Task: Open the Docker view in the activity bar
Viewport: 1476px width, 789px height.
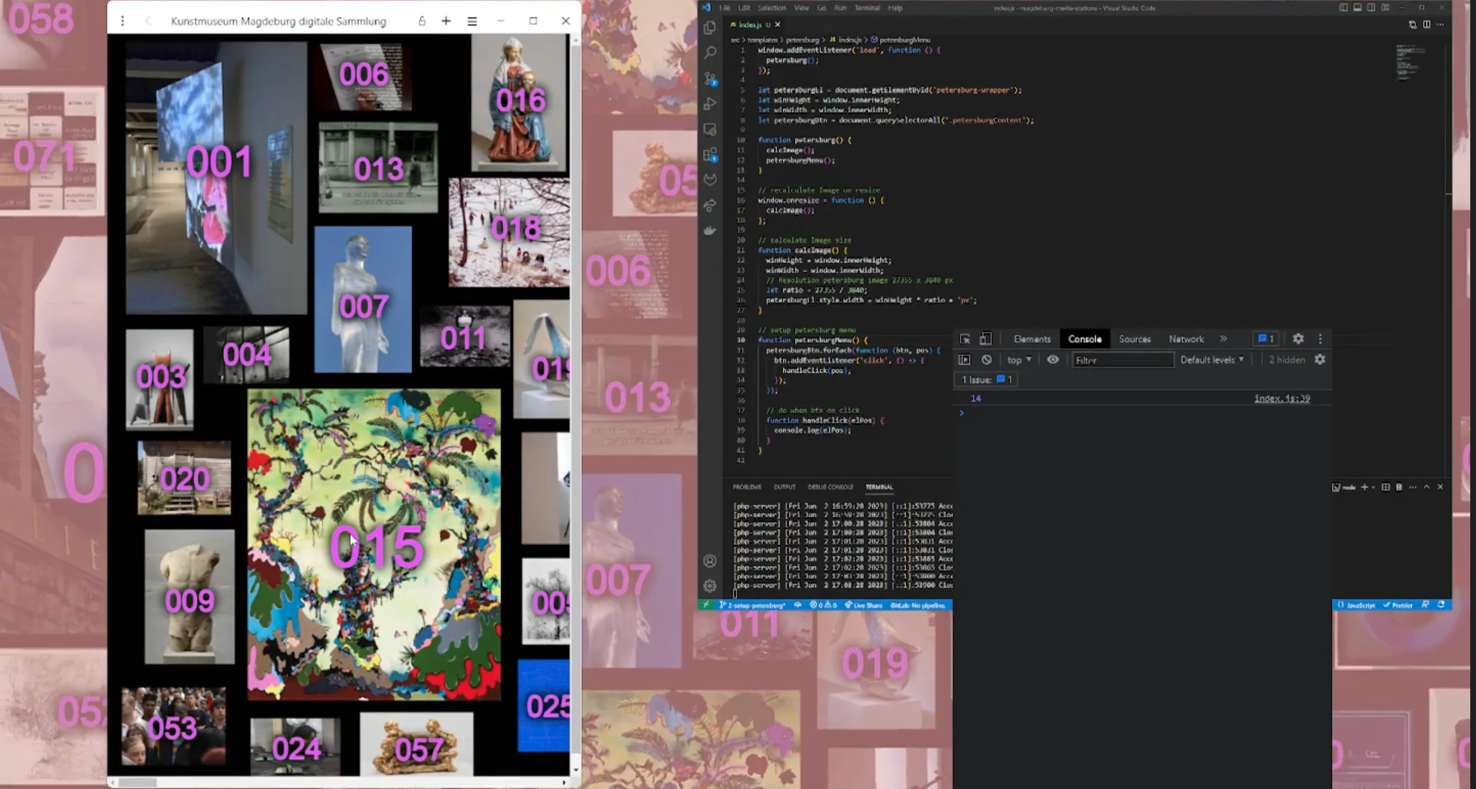Action: tap(710, 230)
